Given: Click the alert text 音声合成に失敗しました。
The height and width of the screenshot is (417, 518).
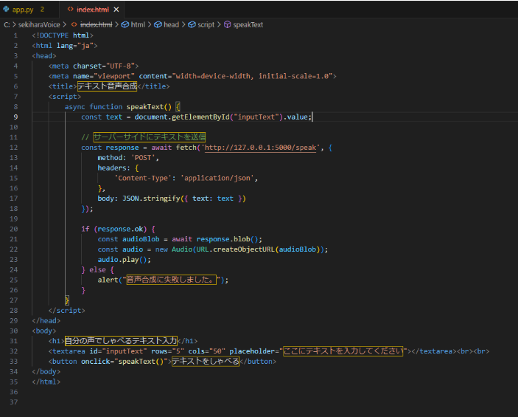Looking at the screenshot, I should 172,280.
